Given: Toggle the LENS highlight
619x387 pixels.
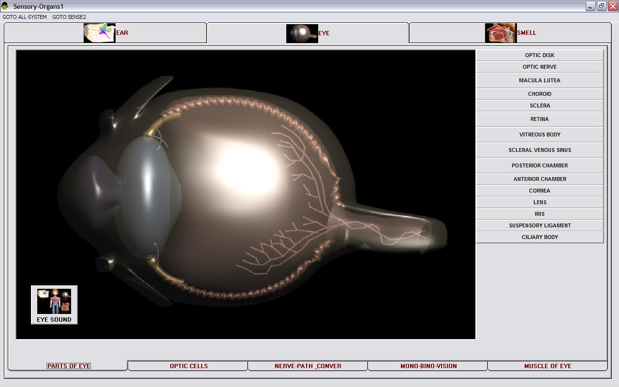Looking at the screenshot, I should click(540, 202).
